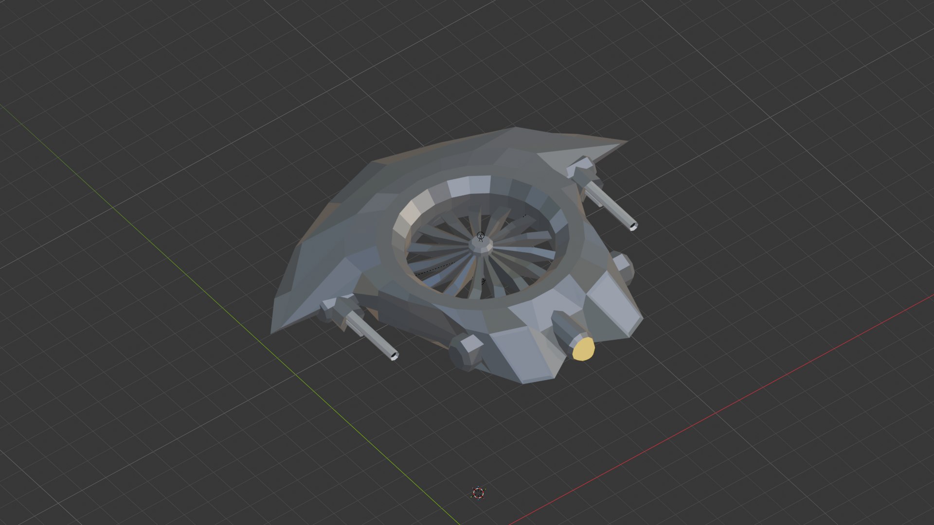Select the small object gizmo below the hub

483,281
